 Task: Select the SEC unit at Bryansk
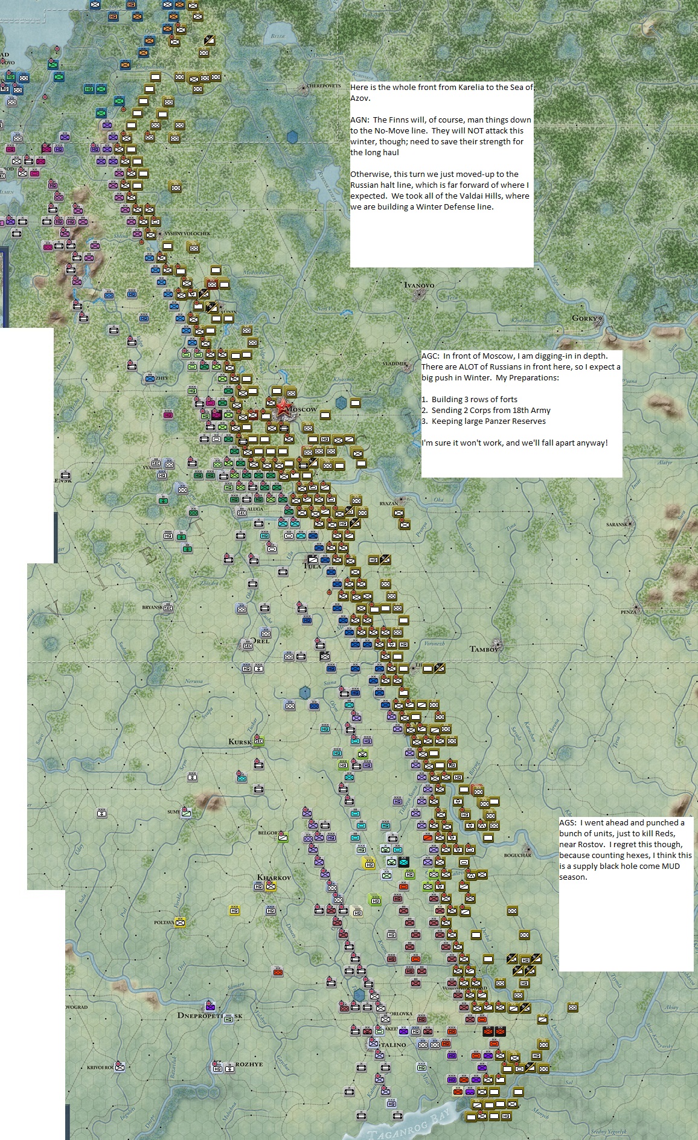(168, 607)
